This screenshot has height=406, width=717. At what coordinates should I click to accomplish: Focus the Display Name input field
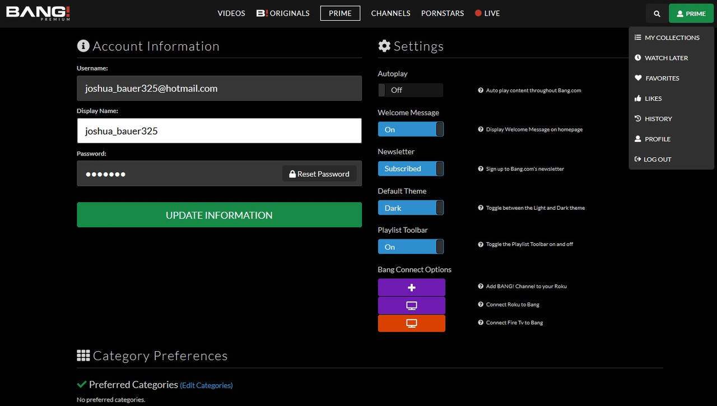(219, 131)
